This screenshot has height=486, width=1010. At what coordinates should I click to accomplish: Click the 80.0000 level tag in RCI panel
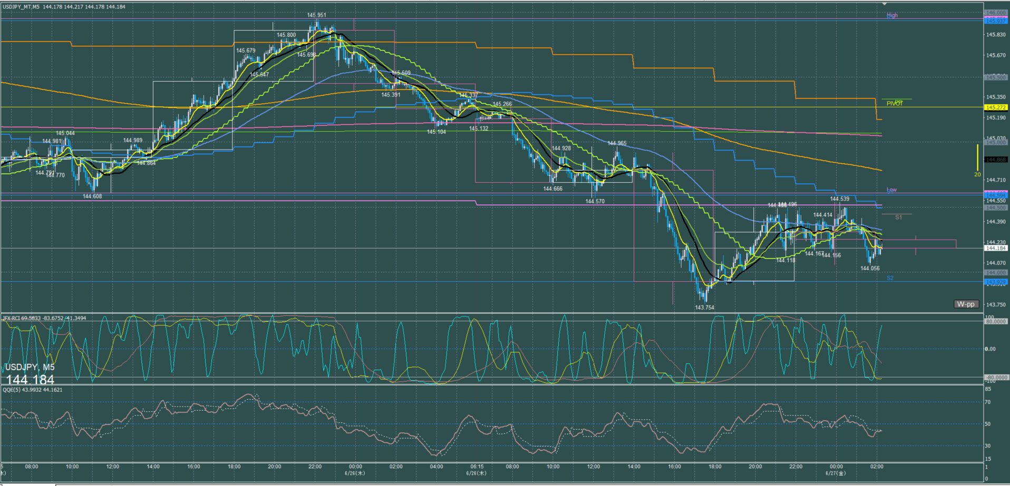click(x=996, y=321)
